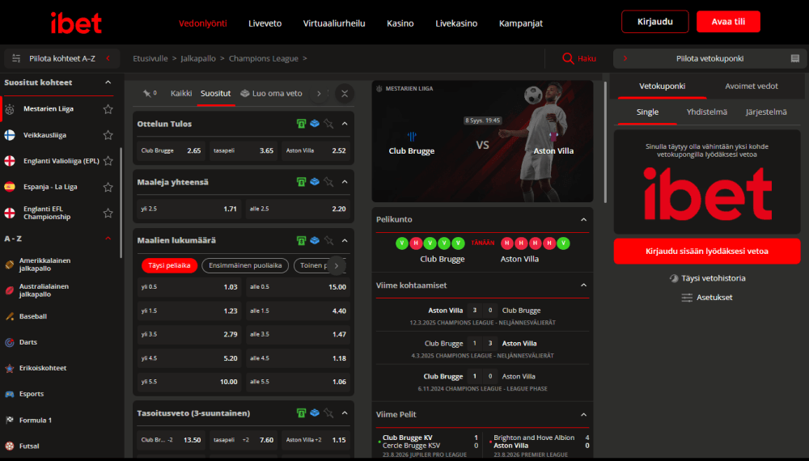Click Mestarien Liiga football icon
This screenshot has height=461, width=809.
[x=10, y=109]
